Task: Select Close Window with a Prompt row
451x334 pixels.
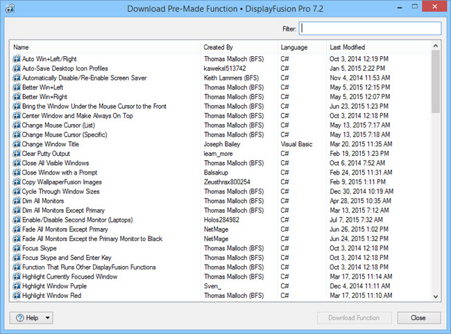Action: [x=221, y=173]
